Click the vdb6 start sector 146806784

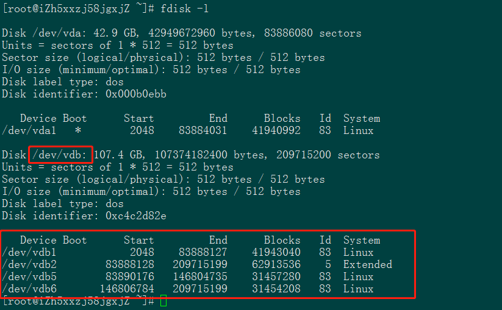click(127, 289)
